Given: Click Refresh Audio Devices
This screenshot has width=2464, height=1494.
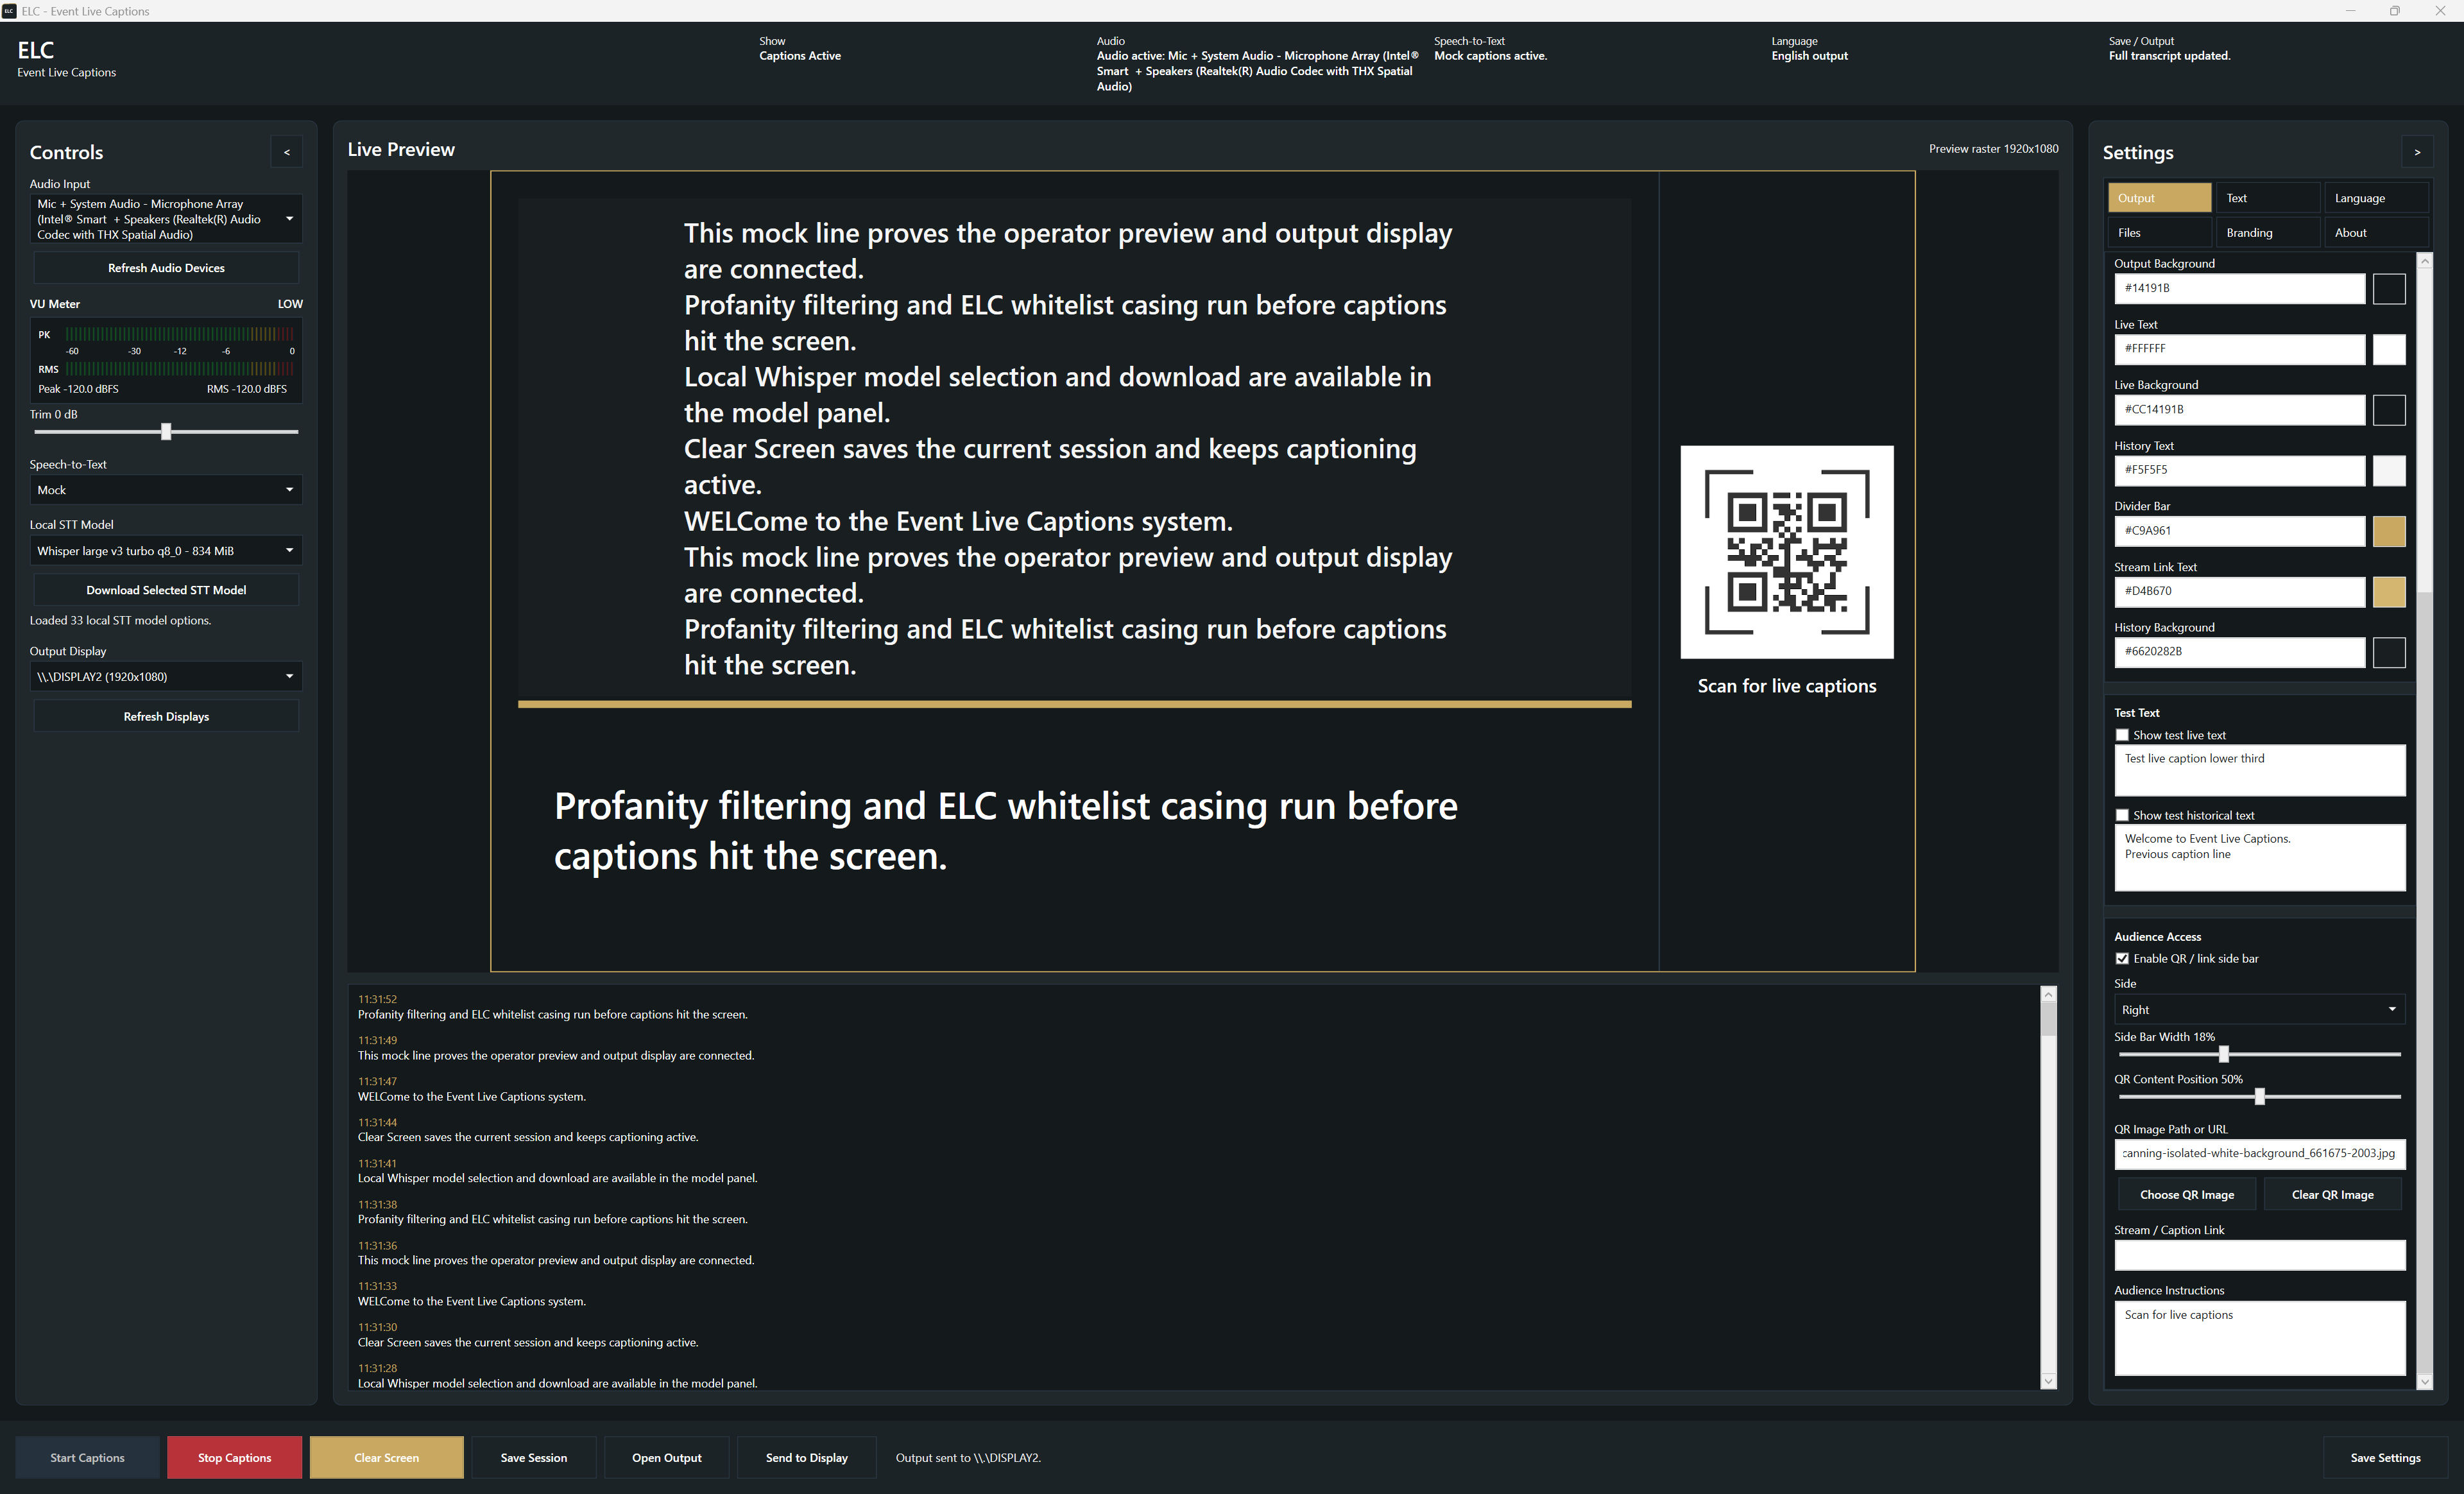Looking at the screenshot, I should pos(166,268).
